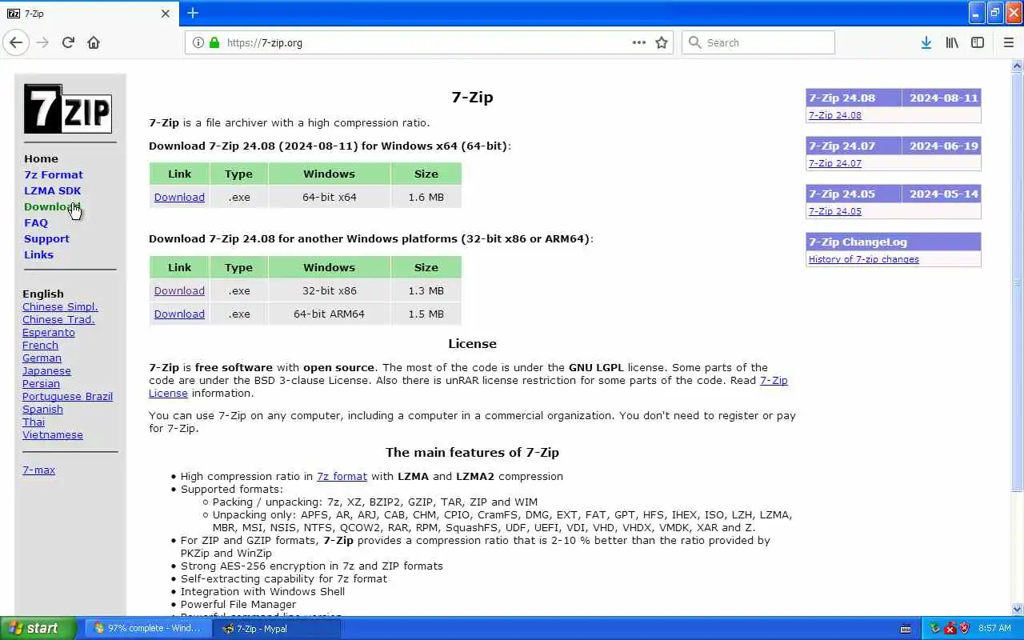
Task: Switch language to Vietnamese
Action: tap(53, 434)
